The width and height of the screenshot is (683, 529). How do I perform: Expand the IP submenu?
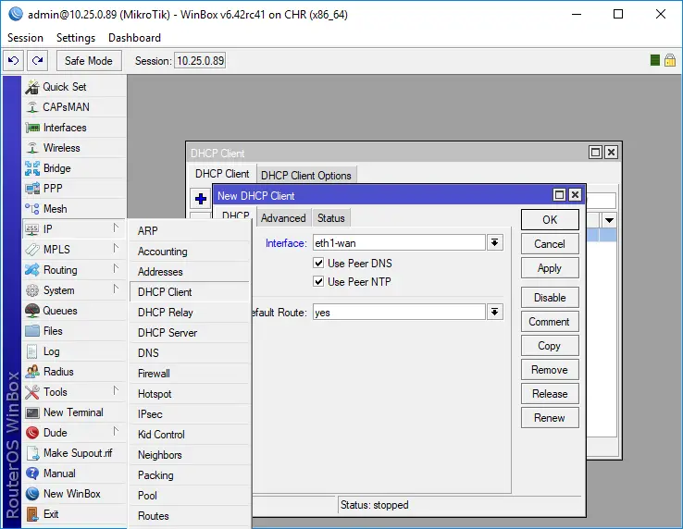click(74, 229)
